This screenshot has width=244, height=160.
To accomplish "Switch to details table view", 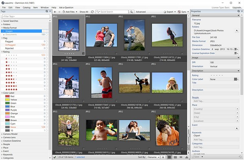I will click(x=175, y=157).
